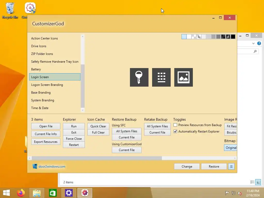Select ZIP Folder Icons category
Viewport: 264px width, 198px height.
click(x=55, y=54)
